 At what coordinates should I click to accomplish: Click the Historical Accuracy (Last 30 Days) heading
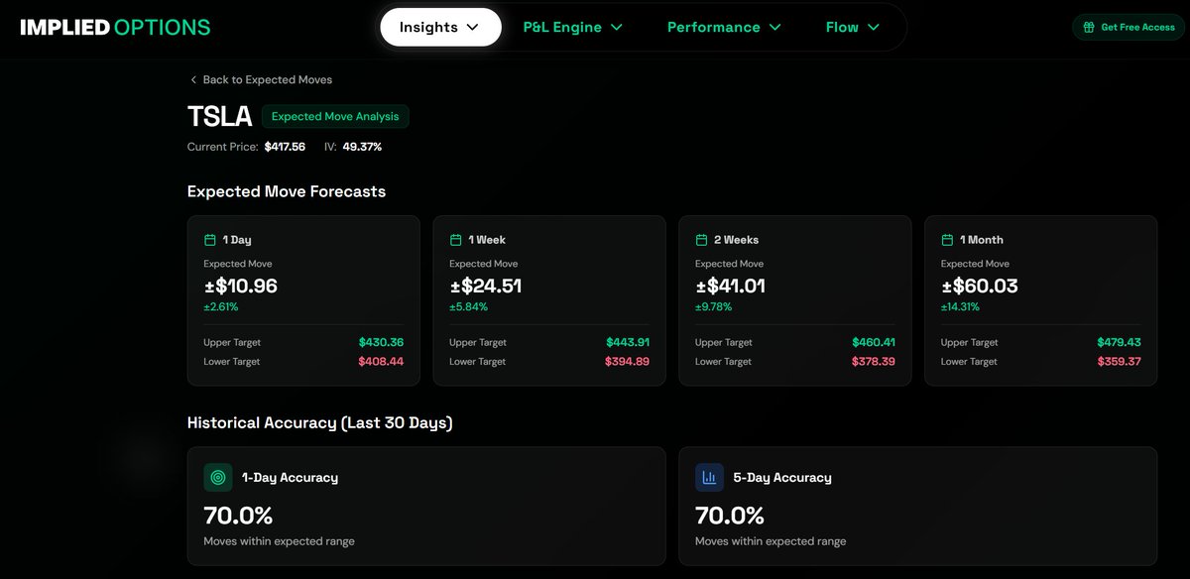[x=319, y=422]
